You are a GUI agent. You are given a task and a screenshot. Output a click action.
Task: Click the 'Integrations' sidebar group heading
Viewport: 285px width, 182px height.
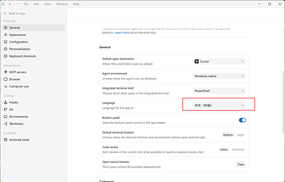click(12, 65)
